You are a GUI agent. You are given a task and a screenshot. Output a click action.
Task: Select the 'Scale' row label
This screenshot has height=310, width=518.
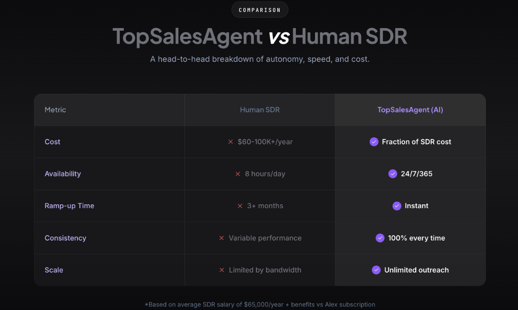coord(54,270)
